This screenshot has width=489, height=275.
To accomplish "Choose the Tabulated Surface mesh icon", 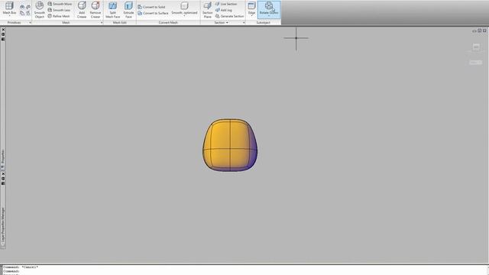I will click(28, 13).
